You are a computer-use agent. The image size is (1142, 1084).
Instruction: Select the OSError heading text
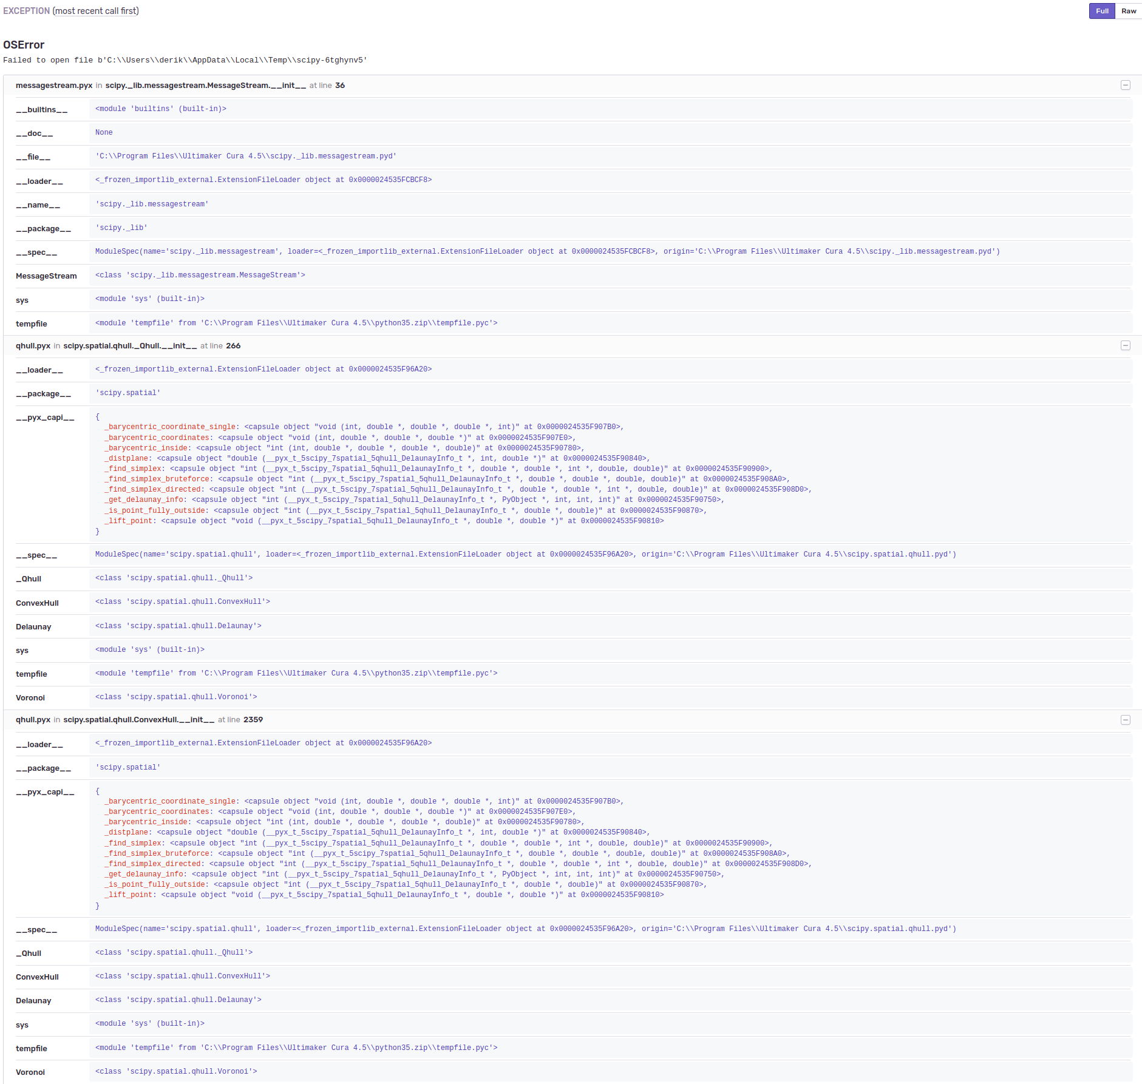click(23, 44)
